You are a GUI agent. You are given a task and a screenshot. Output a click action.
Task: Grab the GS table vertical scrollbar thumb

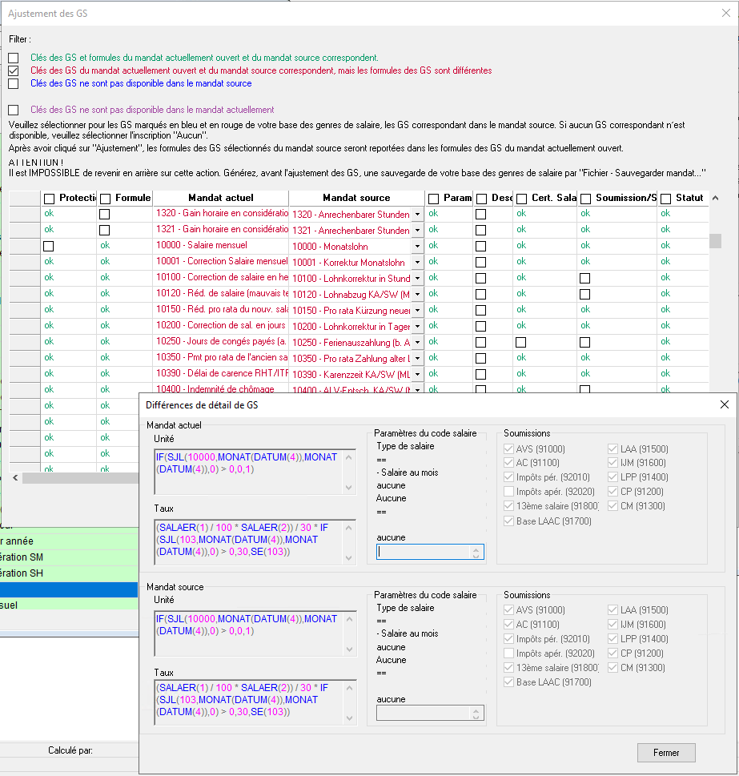[x=715, y=241]
